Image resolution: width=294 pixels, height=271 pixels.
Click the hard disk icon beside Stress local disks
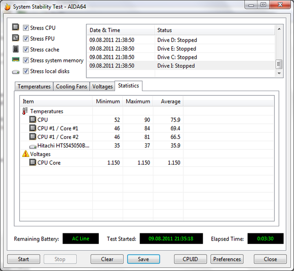(x=16, y=71)
